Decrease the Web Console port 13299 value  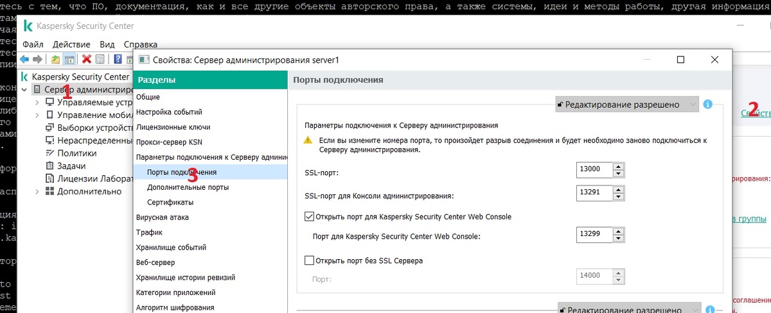click(618, 238)
